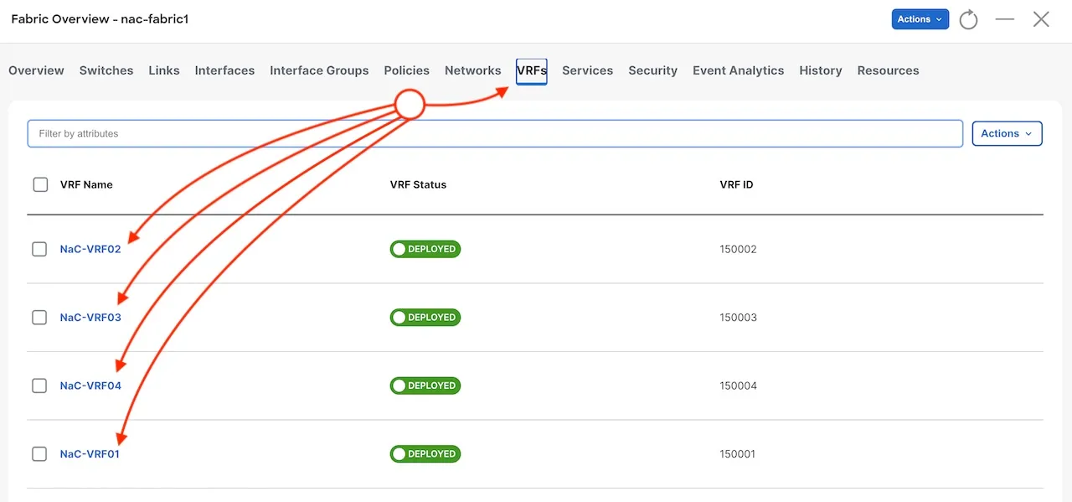
Task: Click the refresh icon in the title bar
Action: (x=968, y=18)
